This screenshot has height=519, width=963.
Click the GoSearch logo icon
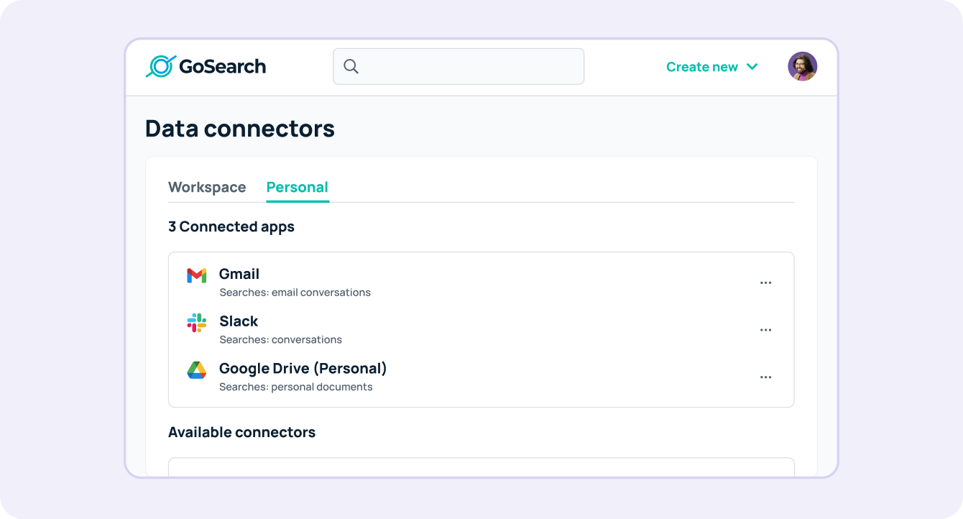pyautogui.click(x=161, y=65)
